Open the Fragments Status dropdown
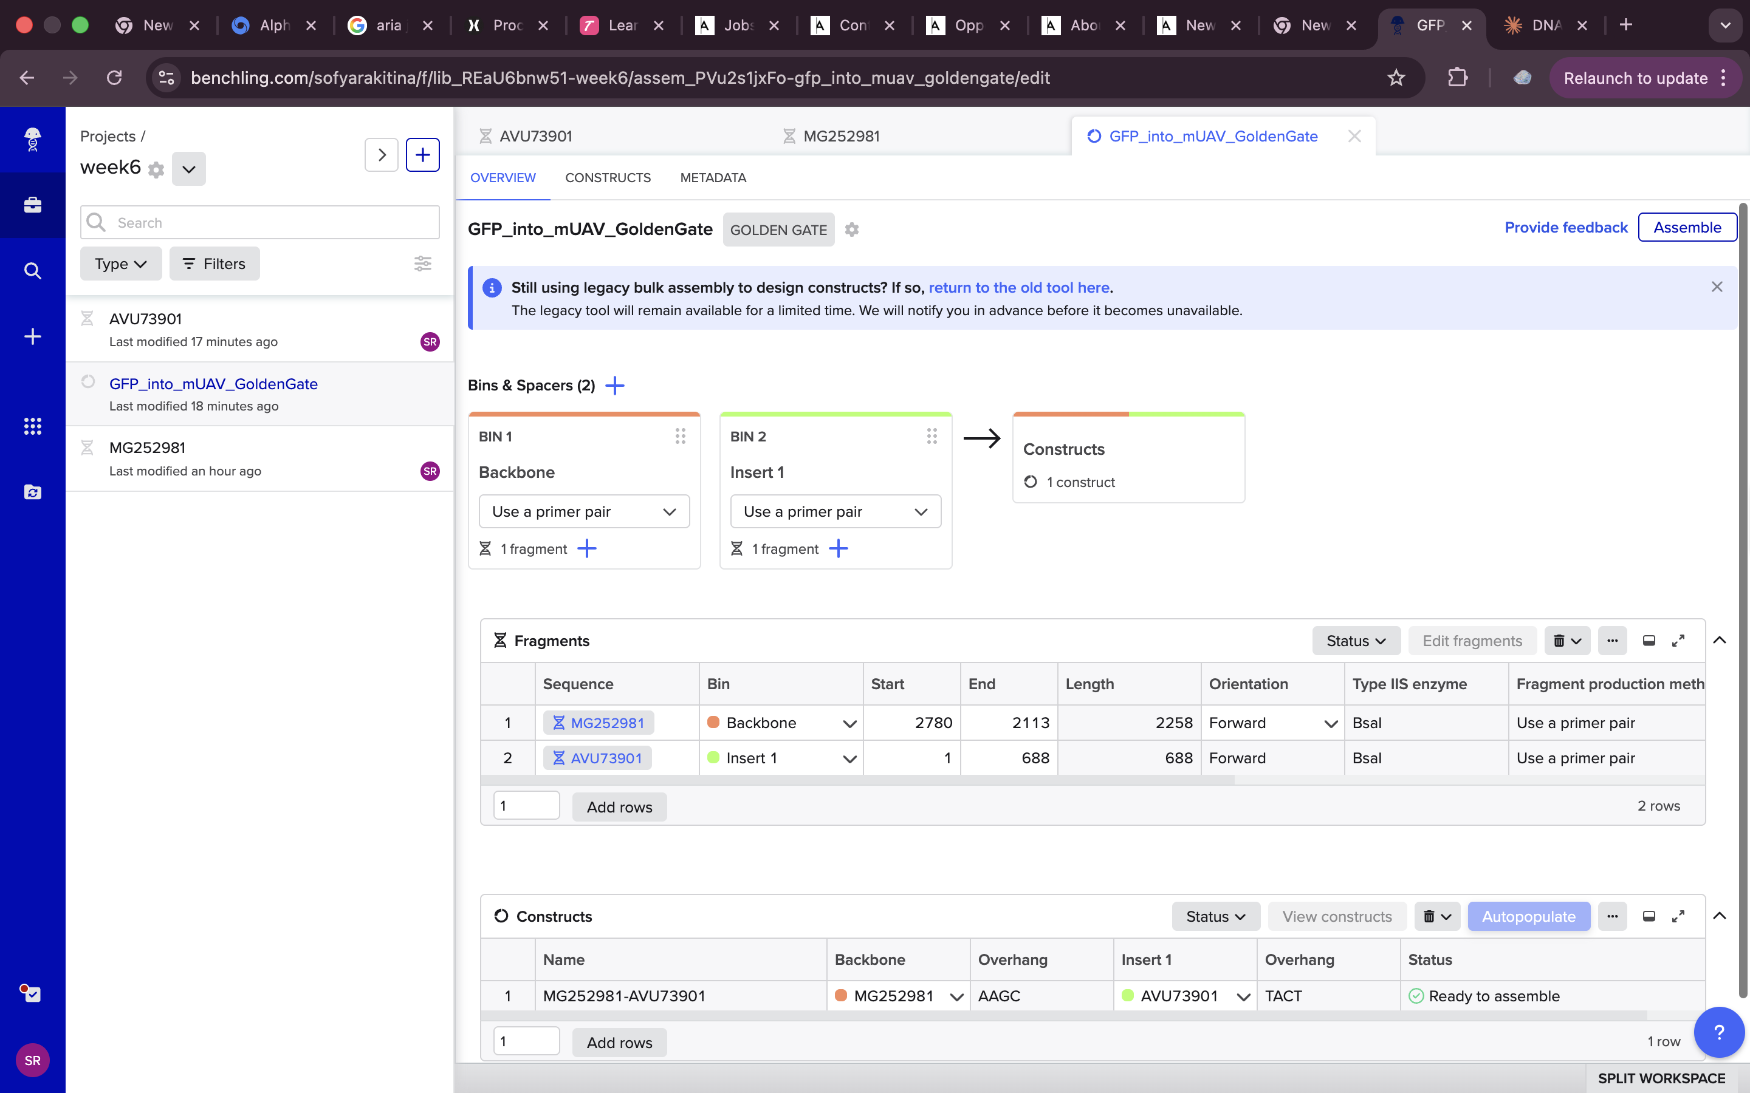 click(x=1356, y=641)
